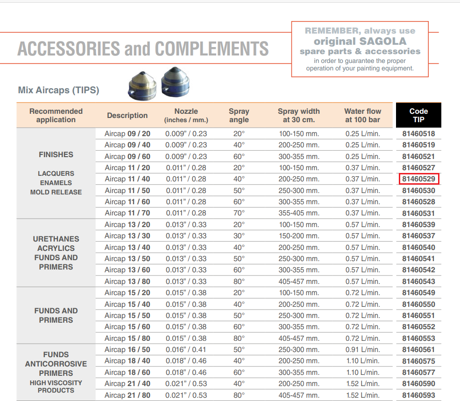Click tip code 81460528

(x=418, y=201)
